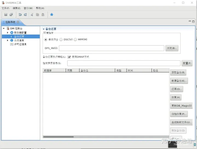Click the 归档修复(P)... button

[179, 114]
